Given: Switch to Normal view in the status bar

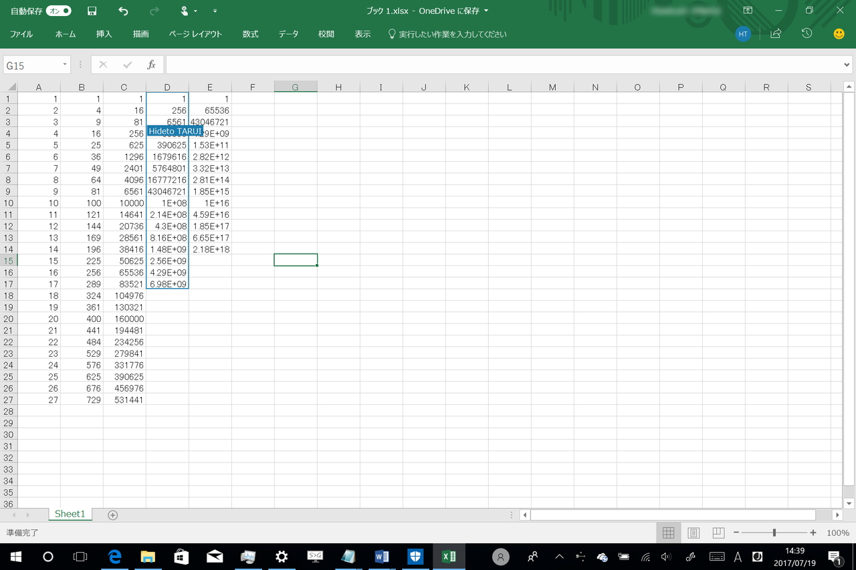Looking at the screenshot, I should (668, 533).
